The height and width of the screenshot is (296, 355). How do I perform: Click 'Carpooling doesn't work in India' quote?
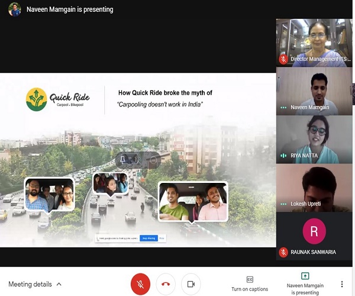(160, 104)
